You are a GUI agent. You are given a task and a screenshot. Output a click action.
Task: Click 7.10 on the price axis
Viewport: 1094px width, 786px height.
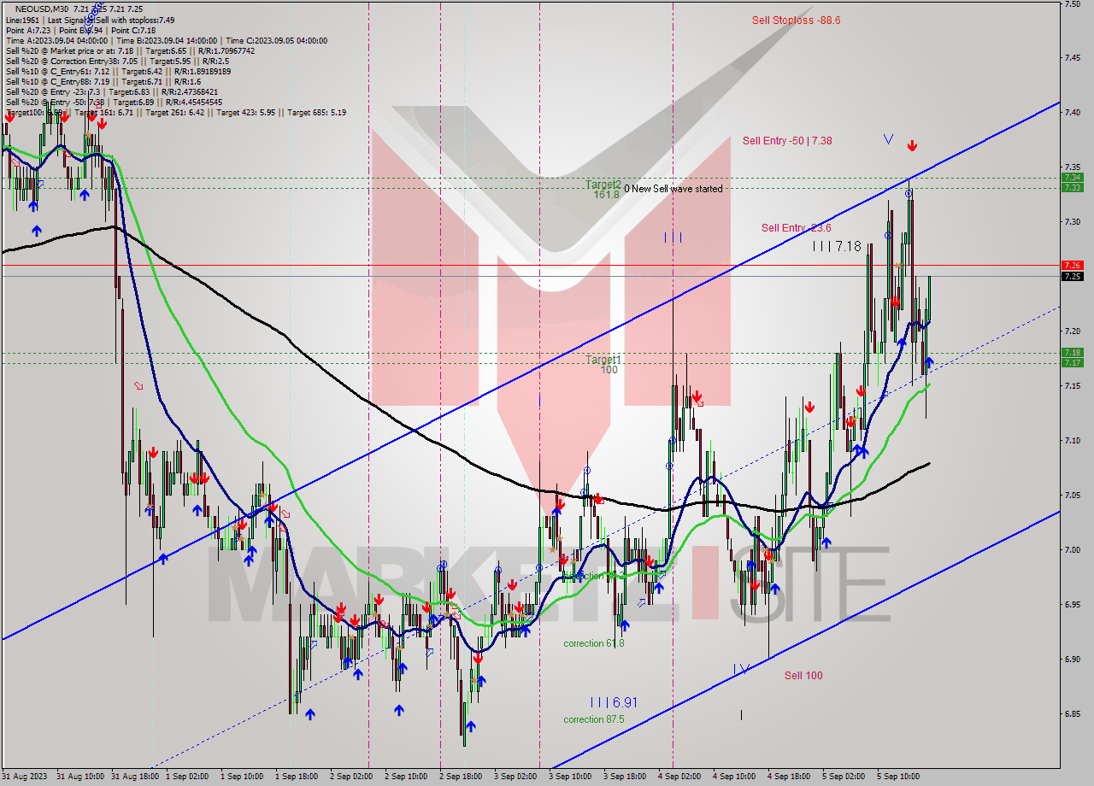(x=1073, y=440)
